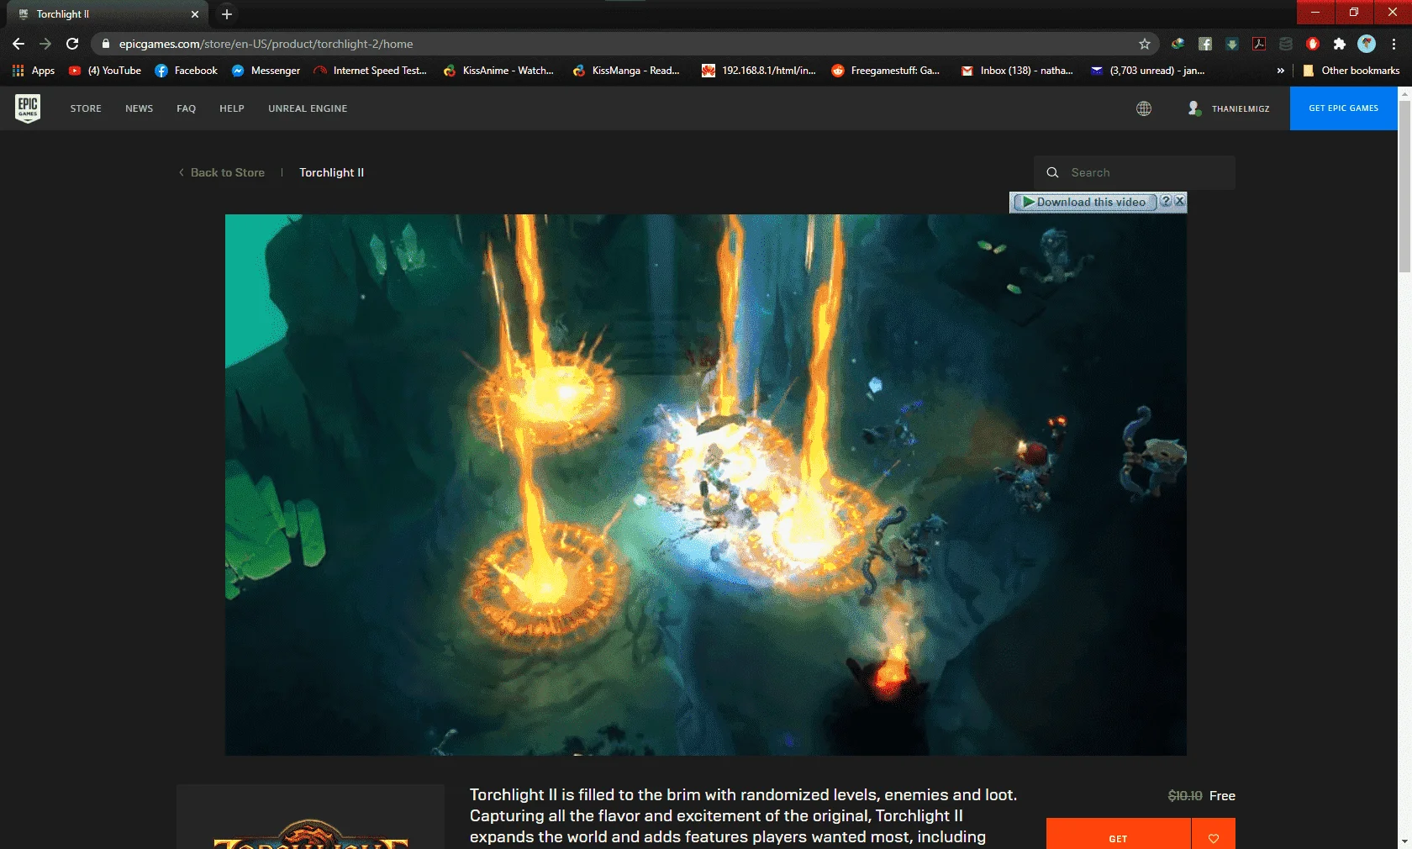Open the Freegamestuff bookmark
The width and height of the screenshot is (1412, 849).
[x=886, y=71]
